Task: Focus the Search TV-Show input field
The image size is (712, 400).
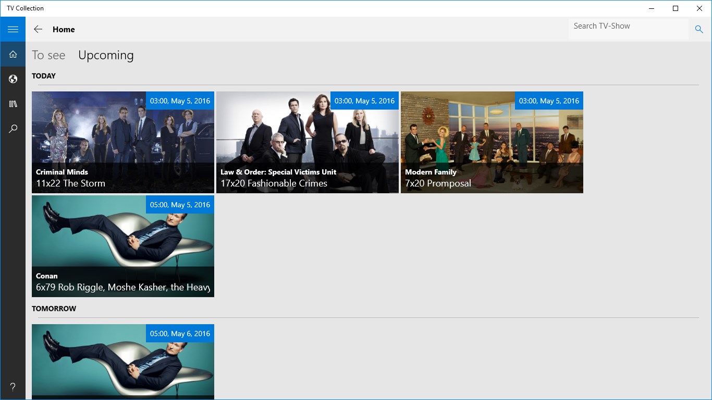Action: point(629,29)
